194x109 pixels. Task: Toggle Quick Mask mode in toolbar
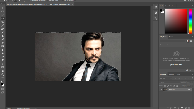2,89
